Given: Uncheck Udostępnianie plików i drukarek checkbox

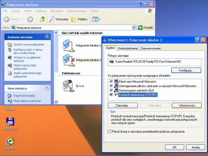Looking at the screenshot, I should pyautogui.click(x=111, y=86).
